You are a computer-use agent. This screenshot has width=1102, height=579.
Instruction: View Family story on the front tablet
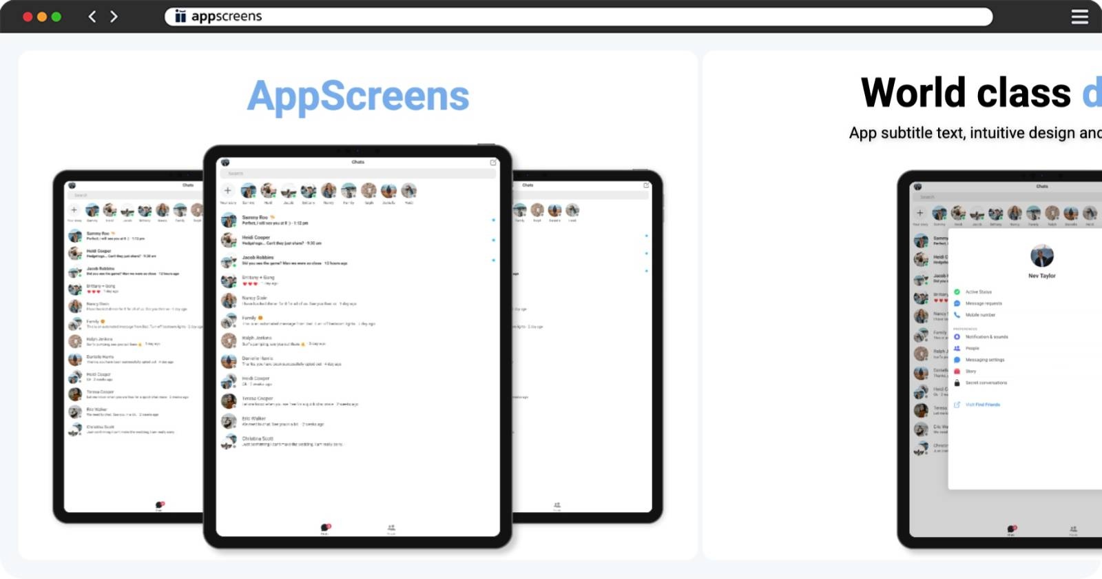coord(349,191)
